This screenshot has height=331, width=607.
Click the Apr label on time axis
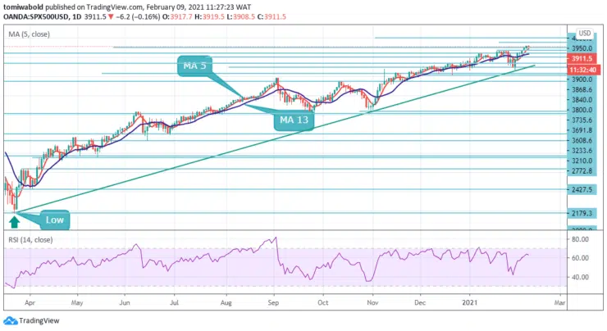31,301
